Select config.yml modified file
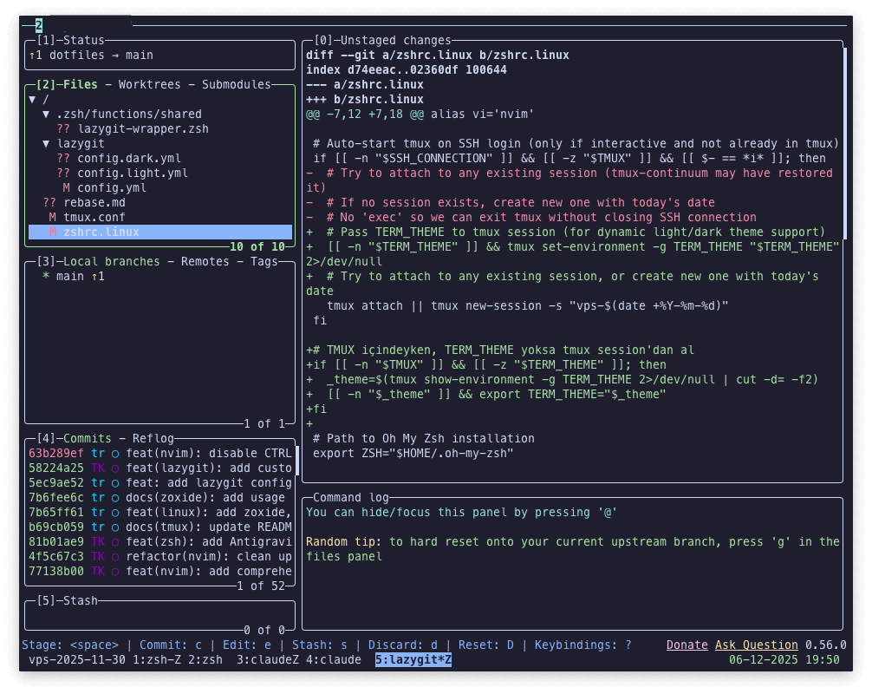 point(112,188)
